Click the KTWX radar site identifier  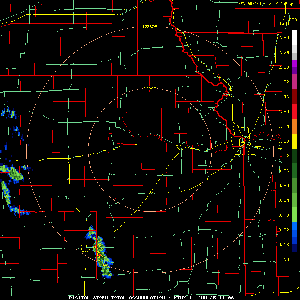click(181, 298)
